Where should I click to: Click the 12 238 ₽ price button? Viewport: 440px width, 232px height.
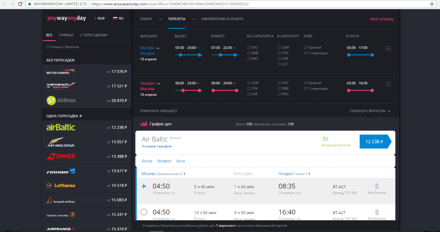tap(375, 142)
